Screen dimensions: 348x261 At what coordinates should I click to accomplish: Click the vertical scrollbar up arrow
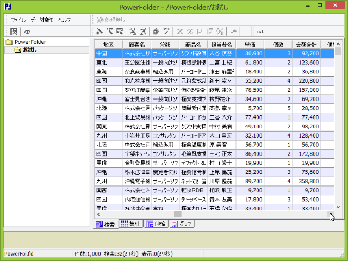[338, 44]
